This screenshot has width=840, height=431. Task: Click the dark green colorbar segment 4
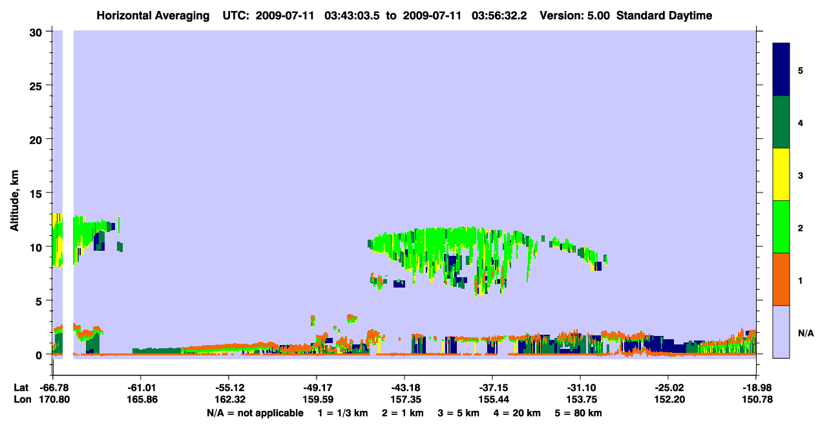click(x=781, y=122)
